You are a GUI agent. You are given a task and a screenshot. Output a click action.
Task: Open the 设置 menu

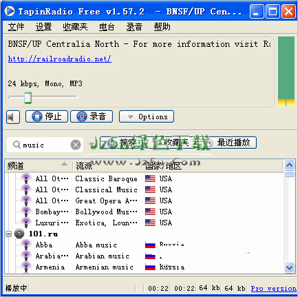43,27
